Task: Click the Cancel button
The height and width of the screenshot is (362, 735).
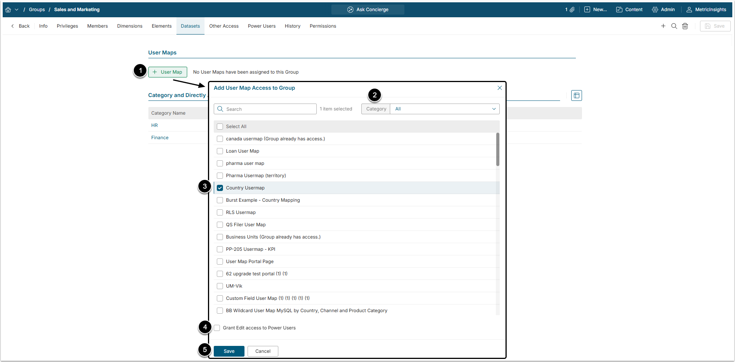Action: 263,351
